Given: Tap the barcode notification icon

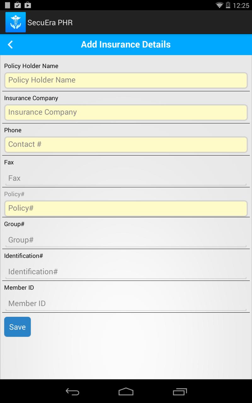Looking at the screenshot, I should click(8, 5).
